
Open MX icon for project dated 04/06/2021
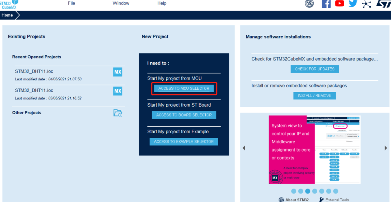point(118,72)
